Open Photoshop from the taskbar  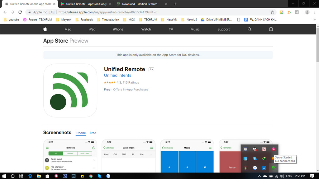[65, 176]
